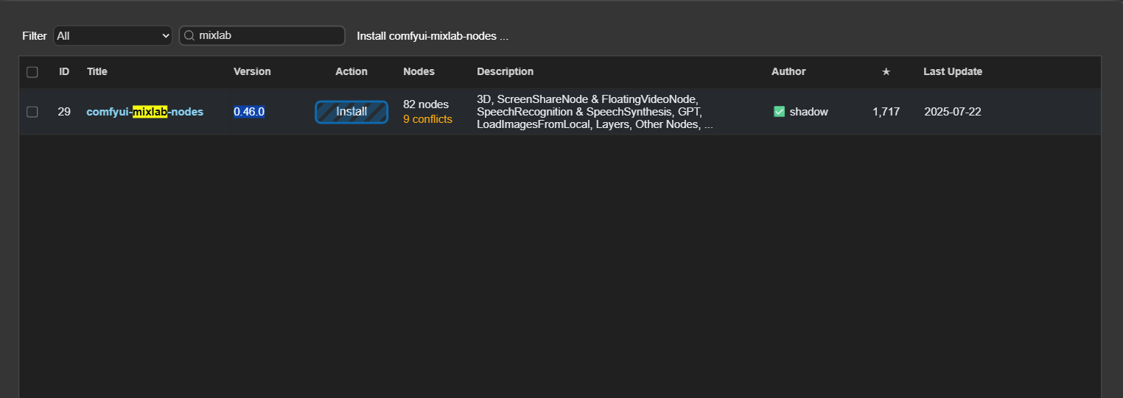
Task: Click the 82 nodes count
Action: click(426, 104)
